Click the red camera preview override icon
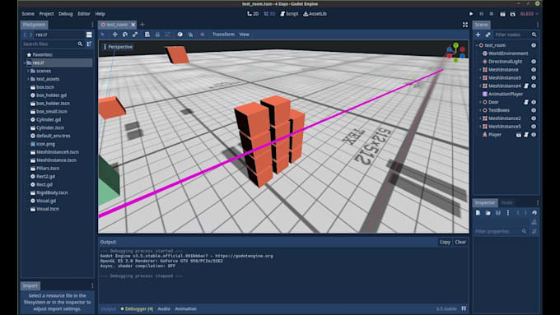560x315 pixels. pyautogui.click(x=202, y=35)
